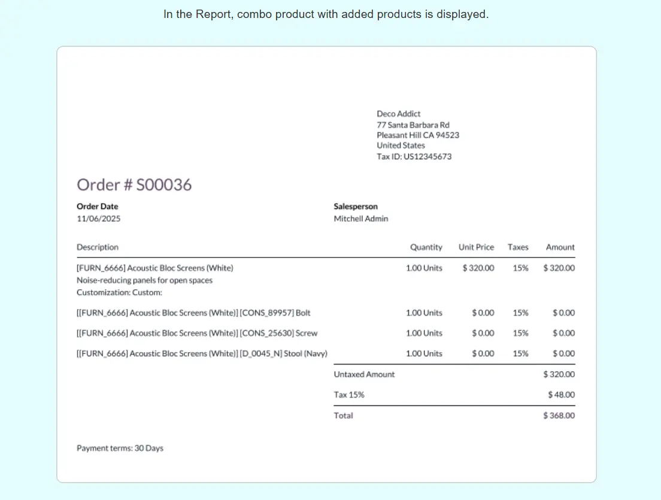Click the $ 368.00 total value
The height and width of the screenshot is (500, 661).
pos(559,416)
